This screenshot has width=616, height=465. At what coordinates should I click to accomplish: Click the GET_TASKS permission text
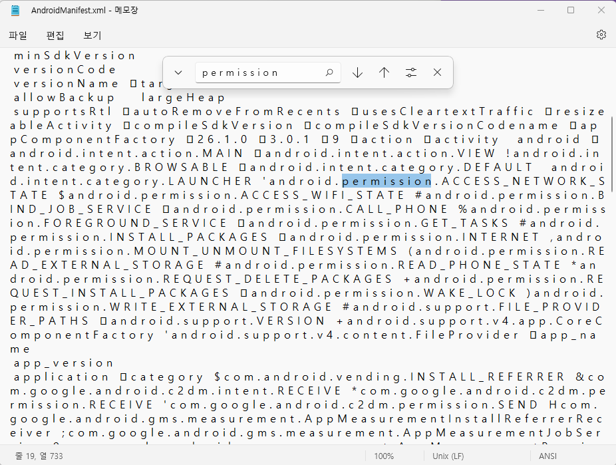[x=465, y=223]
